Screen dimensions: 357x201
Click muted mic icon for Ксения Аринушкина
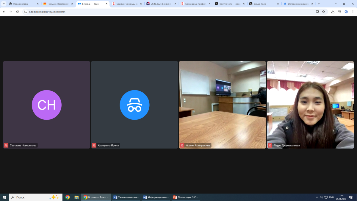coord(182,145)
